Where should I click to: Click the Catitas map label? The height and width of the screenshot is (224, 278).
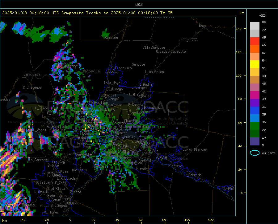pos(176,166)
